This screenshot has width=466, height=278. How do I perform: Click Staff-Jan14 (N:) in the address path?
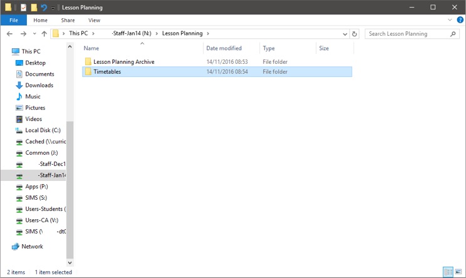(132, 33)
